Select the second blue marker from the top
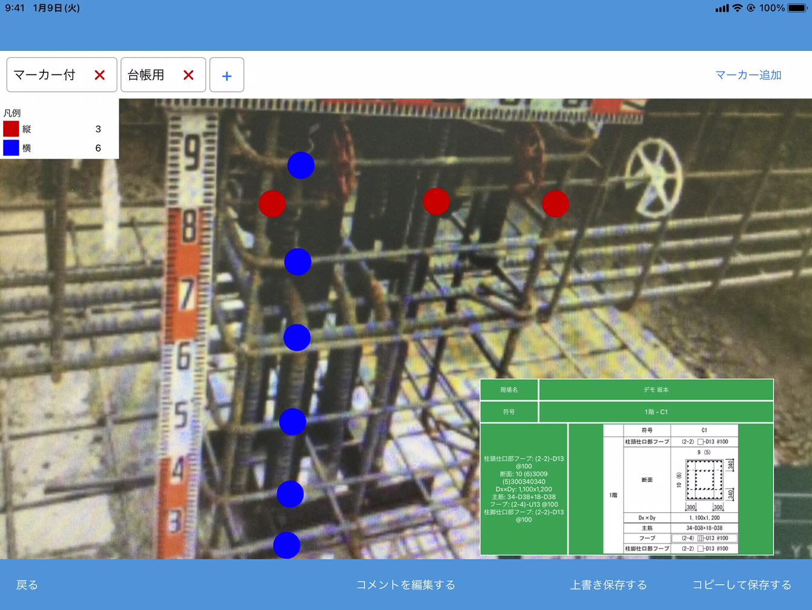 point(298,262)
